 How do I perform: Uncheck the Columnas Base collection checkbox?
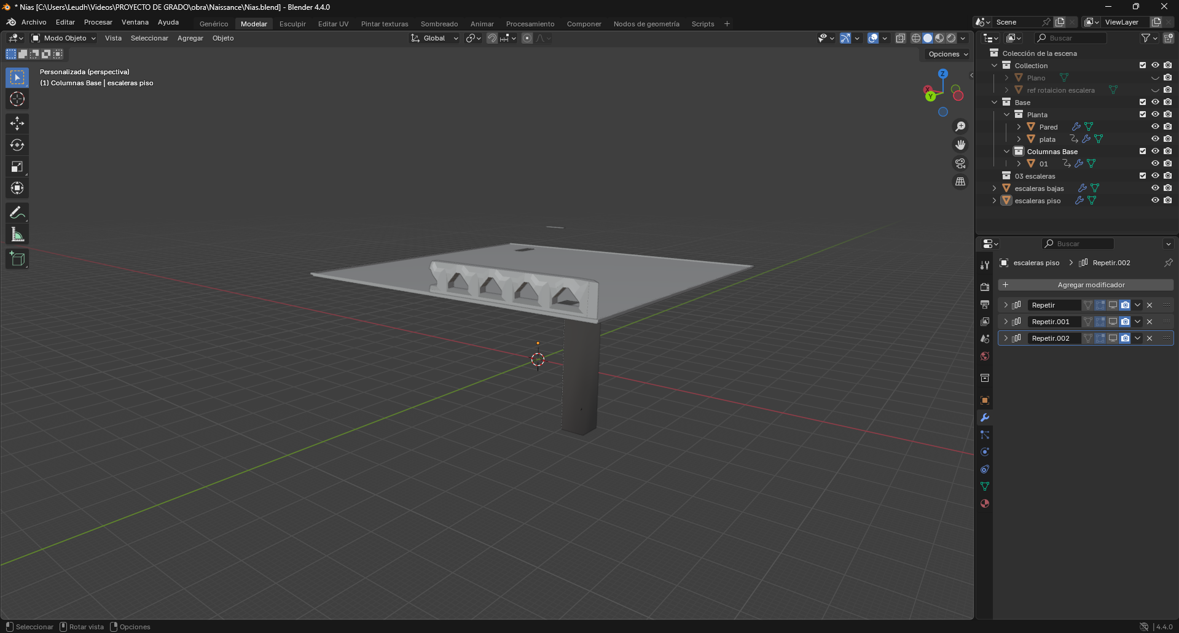tap(1143, 152)
